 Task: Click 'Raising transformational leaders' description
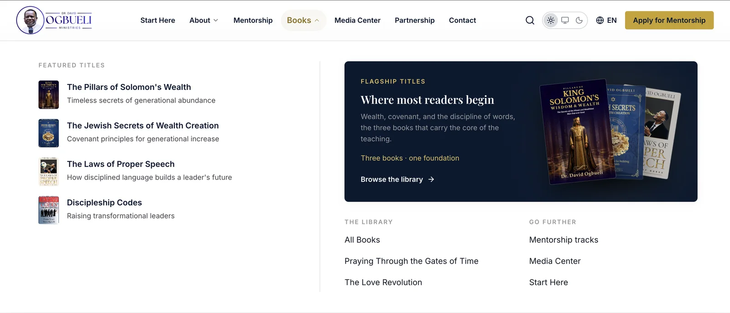click(x=120, y=216)
